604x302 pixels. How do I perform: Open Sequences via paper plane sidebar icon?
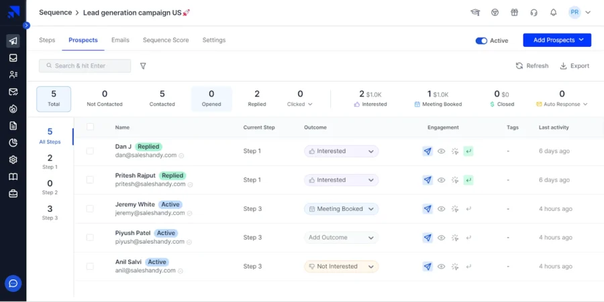tap(13, 41)
